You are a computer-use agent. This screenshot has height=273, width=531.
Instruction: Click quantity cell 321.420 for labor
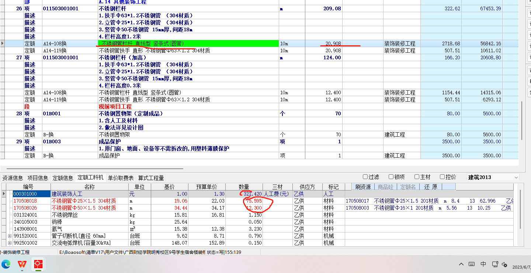click(244, 194)
